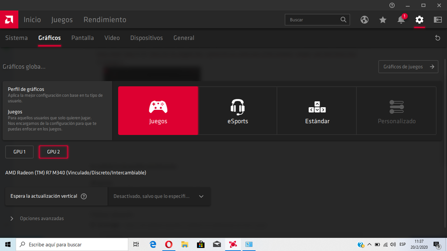Launch Microsoft Edge from the taskbar
The image size is (447, 251).
(153, 244)
